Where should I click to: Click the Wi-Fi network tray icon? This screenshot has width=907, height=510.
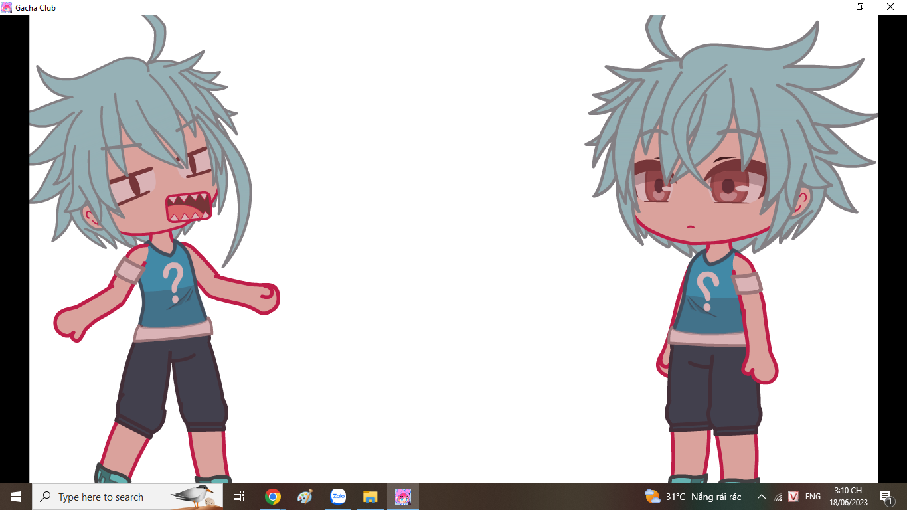click(x=778, y=497)
